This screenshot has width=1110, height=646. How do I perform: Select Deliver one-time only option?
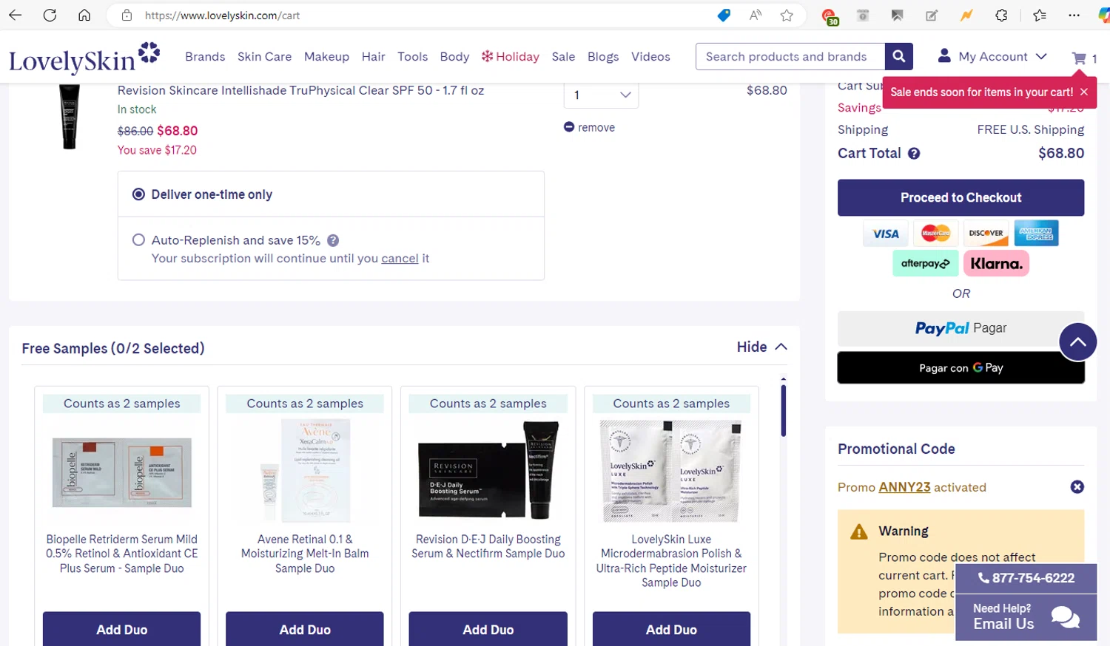coord(138,194)
